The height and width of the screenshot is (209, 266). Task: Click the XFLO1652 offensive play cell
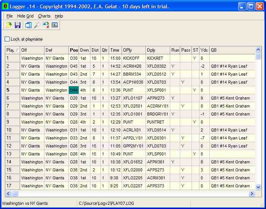134,162
